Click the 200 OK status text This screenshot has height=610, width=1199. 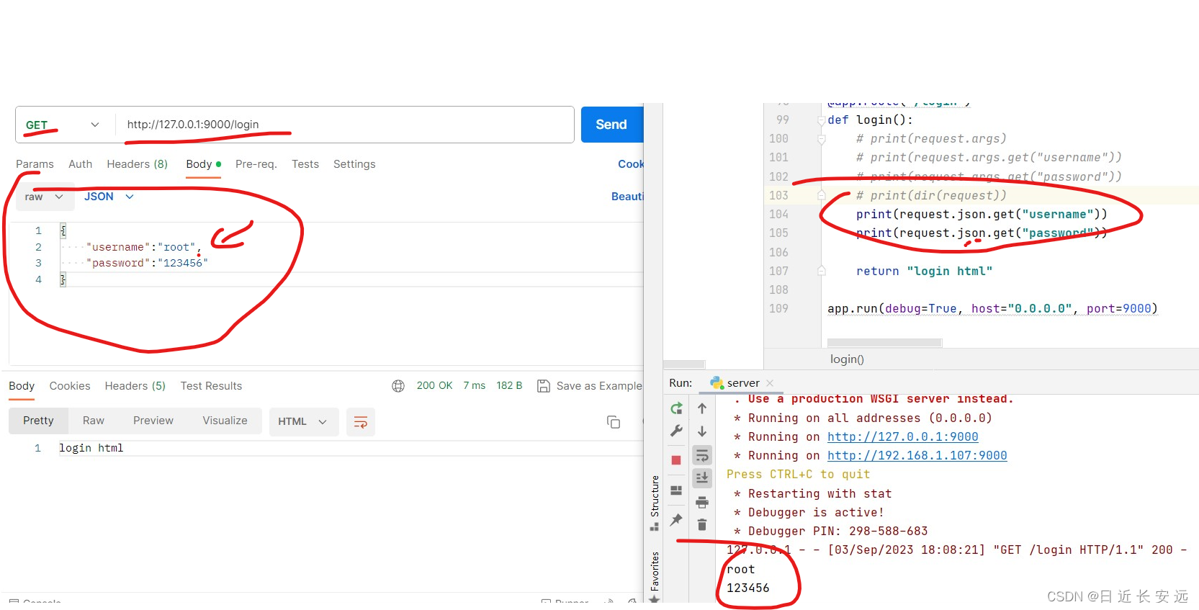tap(434, 385)
